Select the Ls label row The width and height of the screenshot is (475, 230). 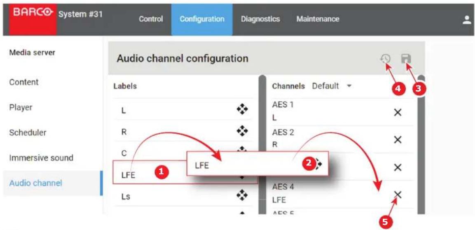[183, 197]
